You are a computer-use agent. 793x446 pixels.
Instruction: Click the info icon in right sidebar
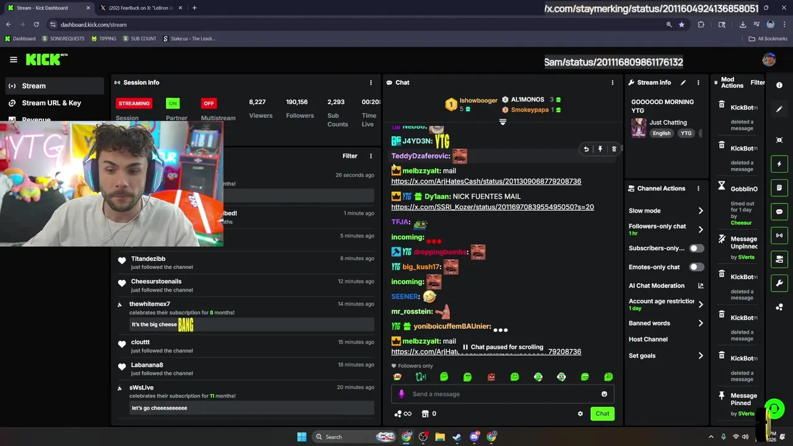pos(779,85)
